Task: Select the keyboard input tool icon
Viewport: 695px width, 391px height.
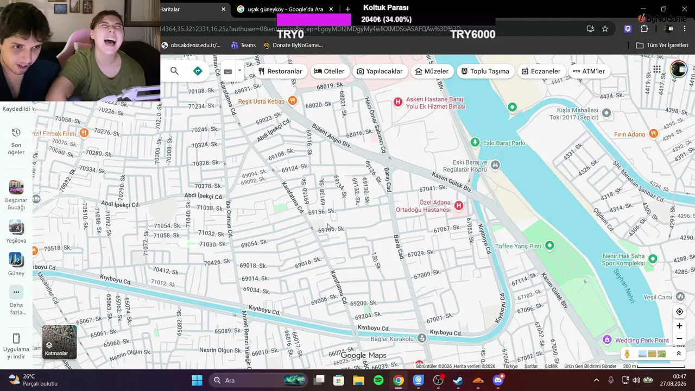Action: point(228,71)
